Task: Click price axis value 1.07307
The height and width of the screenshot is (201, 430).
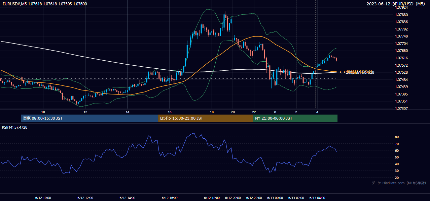Action: [x=401, y=109]
